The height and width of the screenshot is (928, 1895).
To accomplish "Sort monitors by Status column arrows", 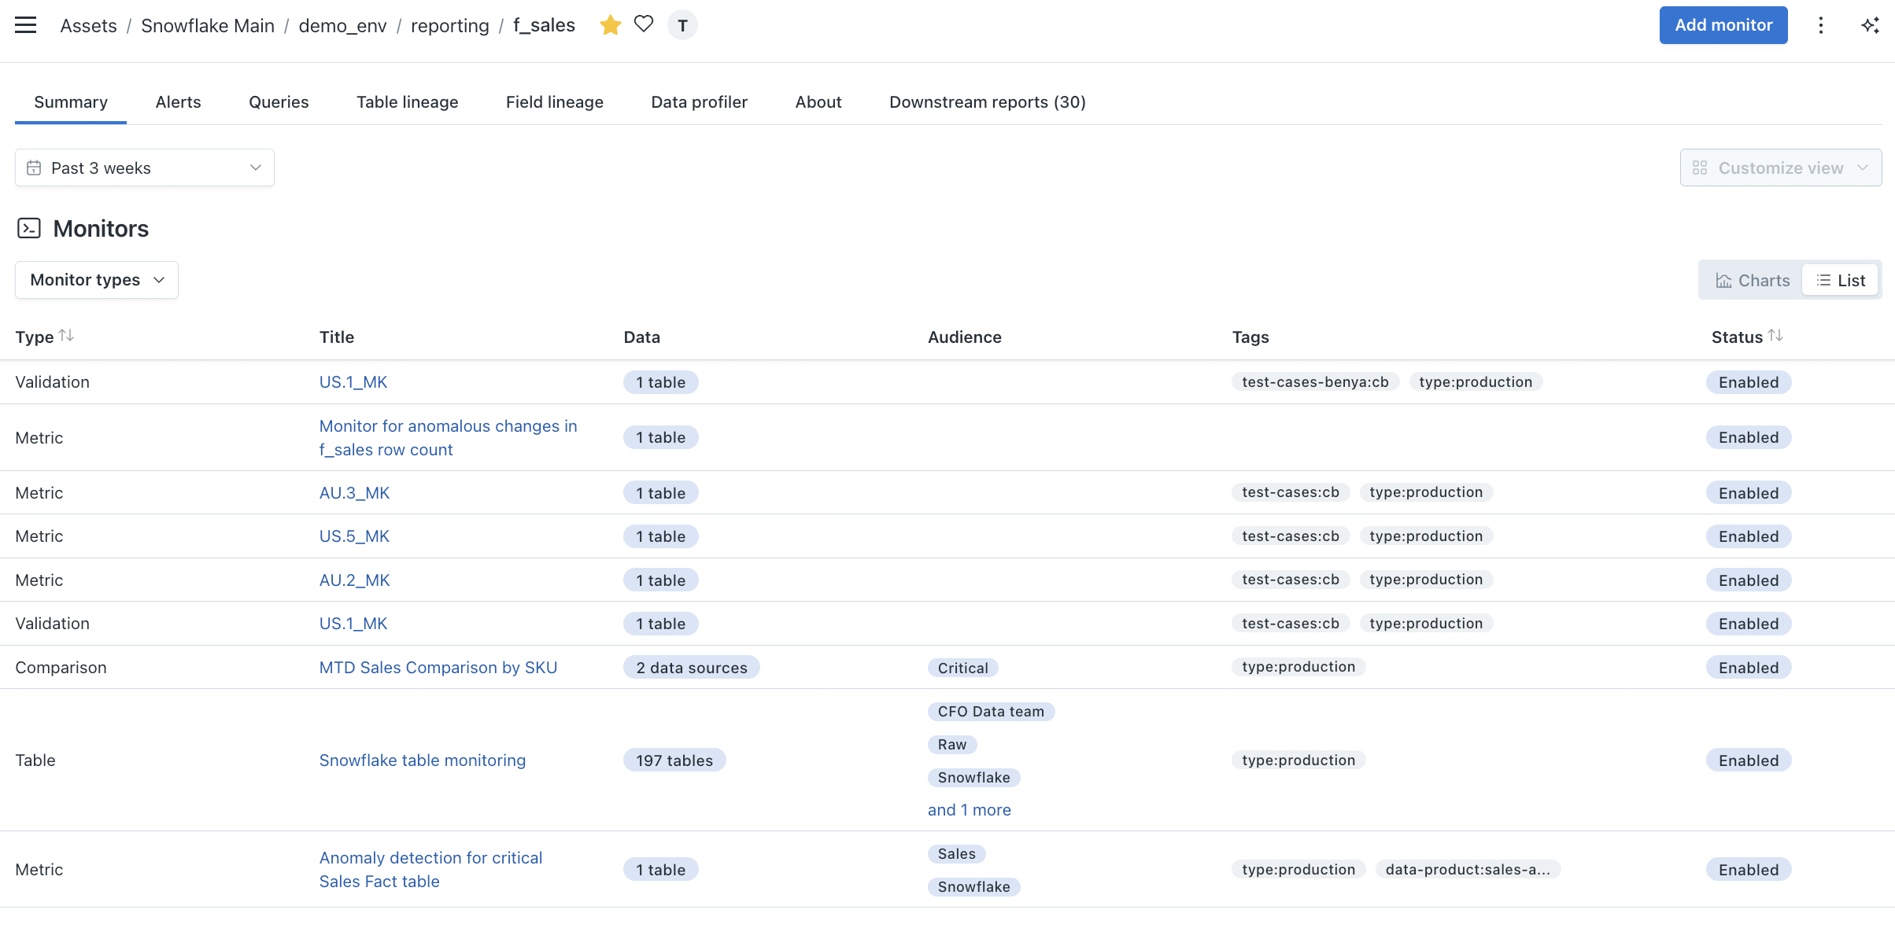I will (x=1775, y=336).
